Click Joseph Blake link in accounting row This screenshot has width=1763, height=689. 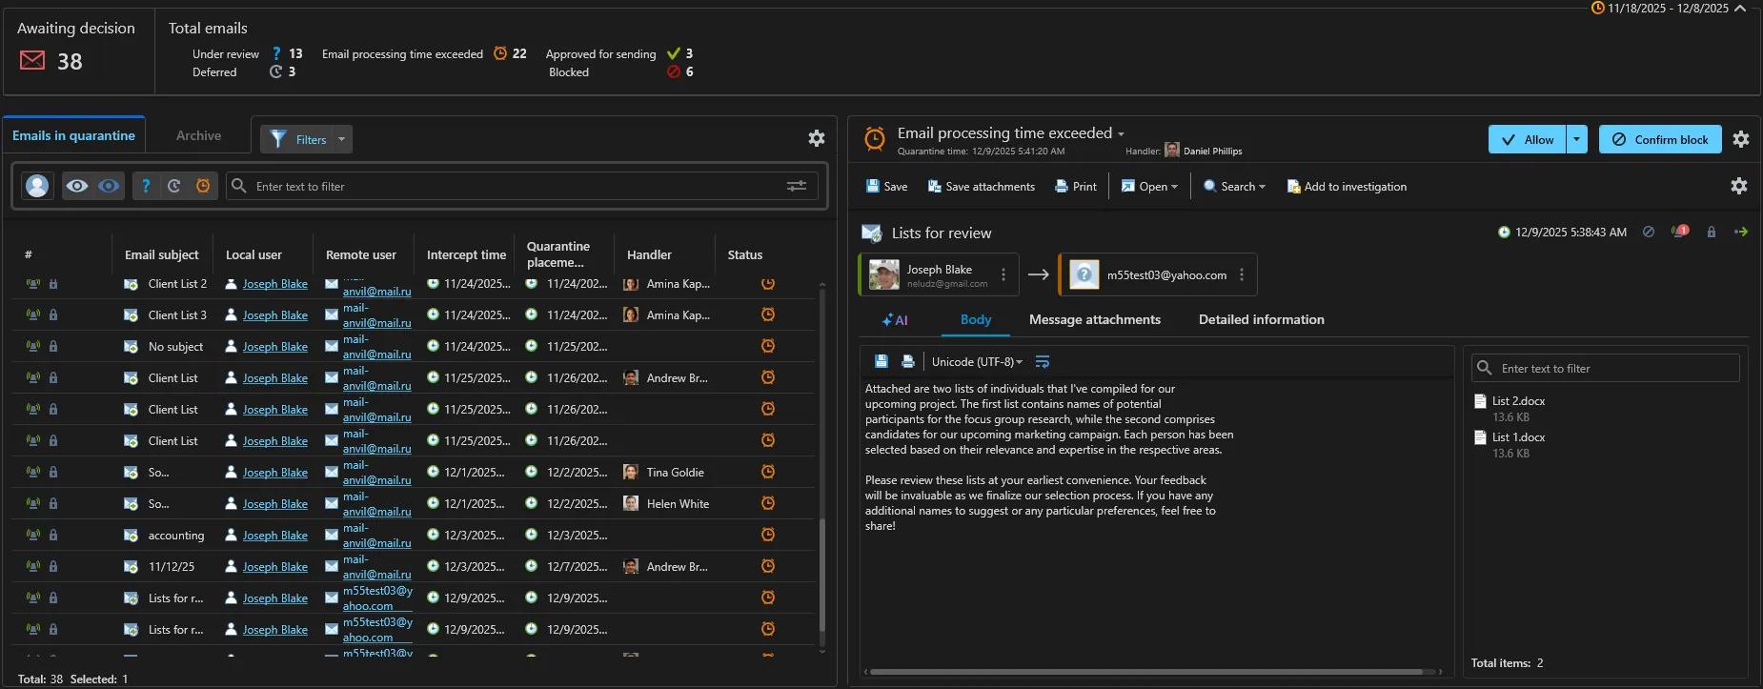[x=274, y=536]
